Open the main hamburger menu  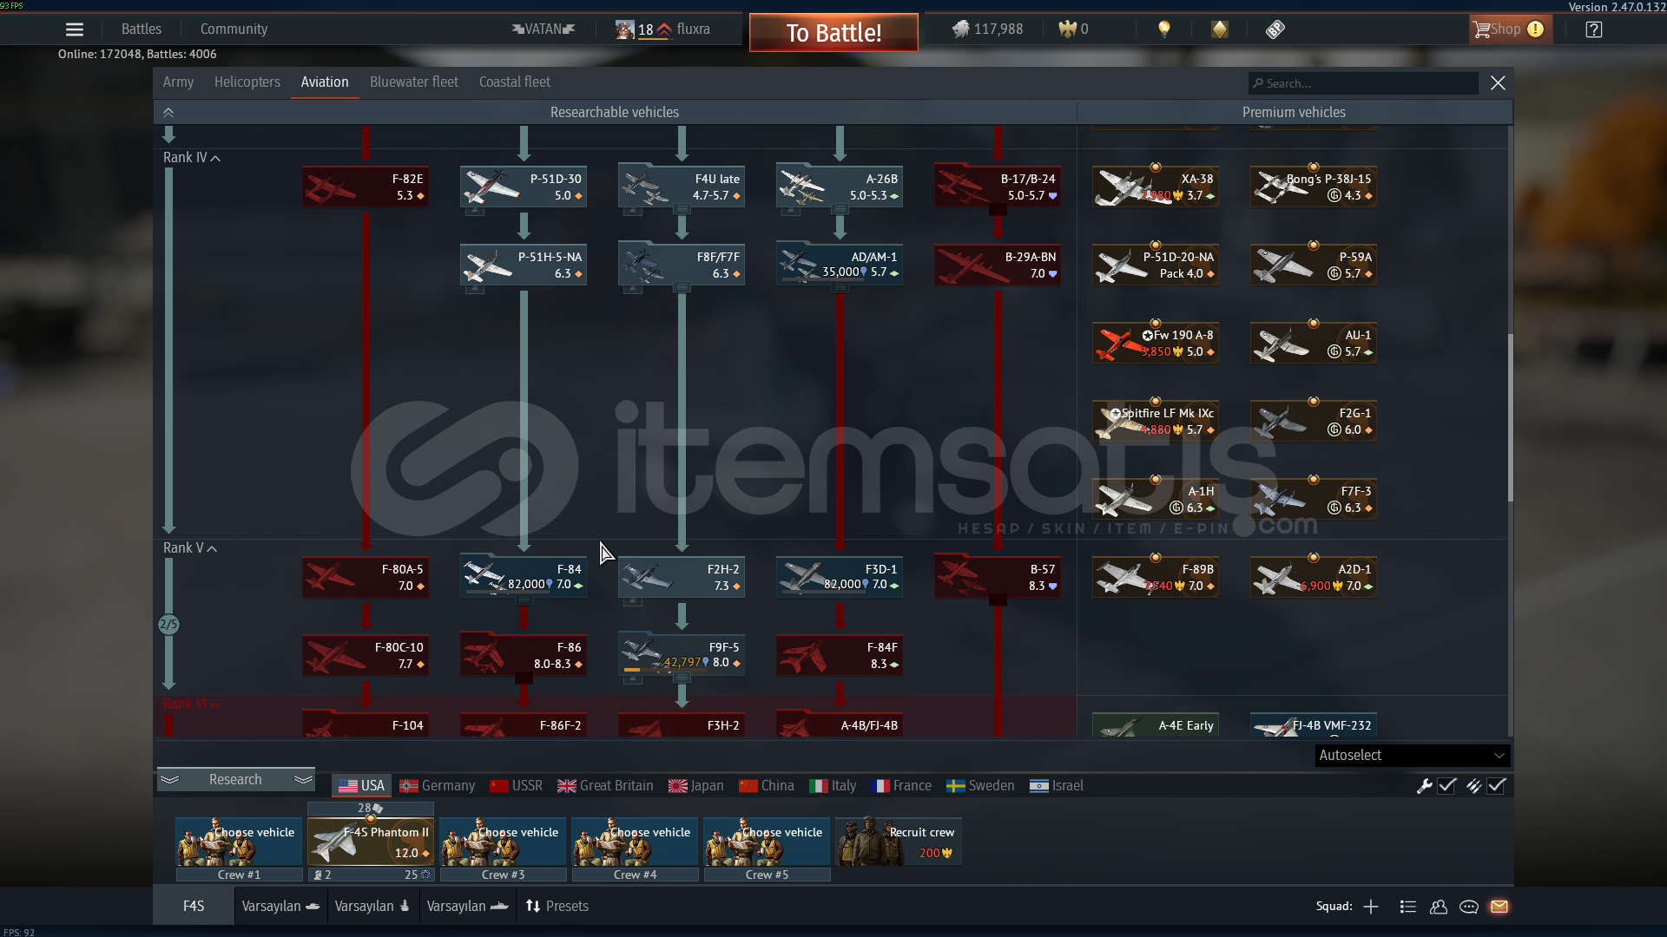pyautogui.click(x=75, y=29)
